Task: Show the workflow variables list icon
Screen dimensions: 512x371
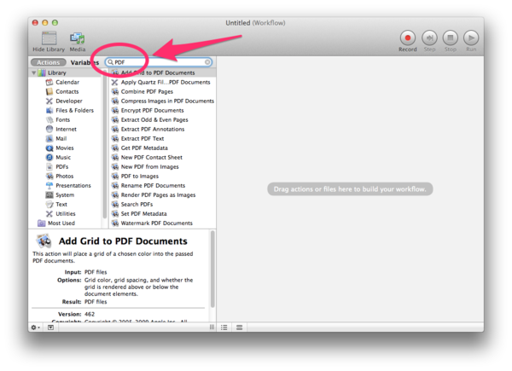Action: tap(239, 328)
